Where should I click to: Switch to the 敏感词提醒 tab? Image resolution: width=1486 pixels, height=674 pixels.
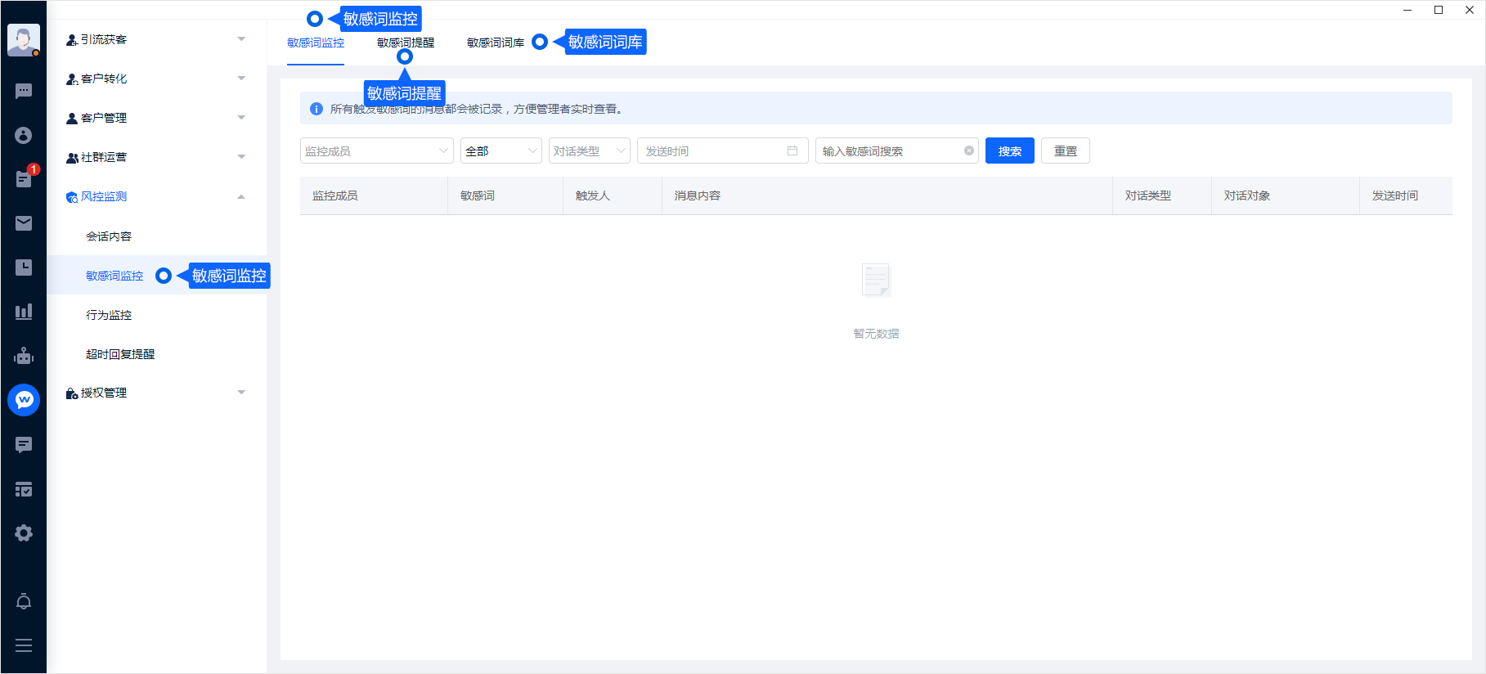[406, 43]
